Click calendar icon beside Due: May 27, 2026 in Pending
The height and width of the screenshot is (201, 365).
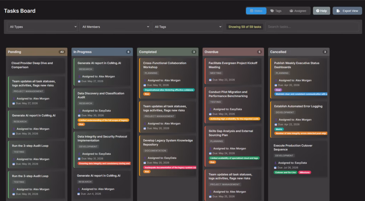coord(14,103)
